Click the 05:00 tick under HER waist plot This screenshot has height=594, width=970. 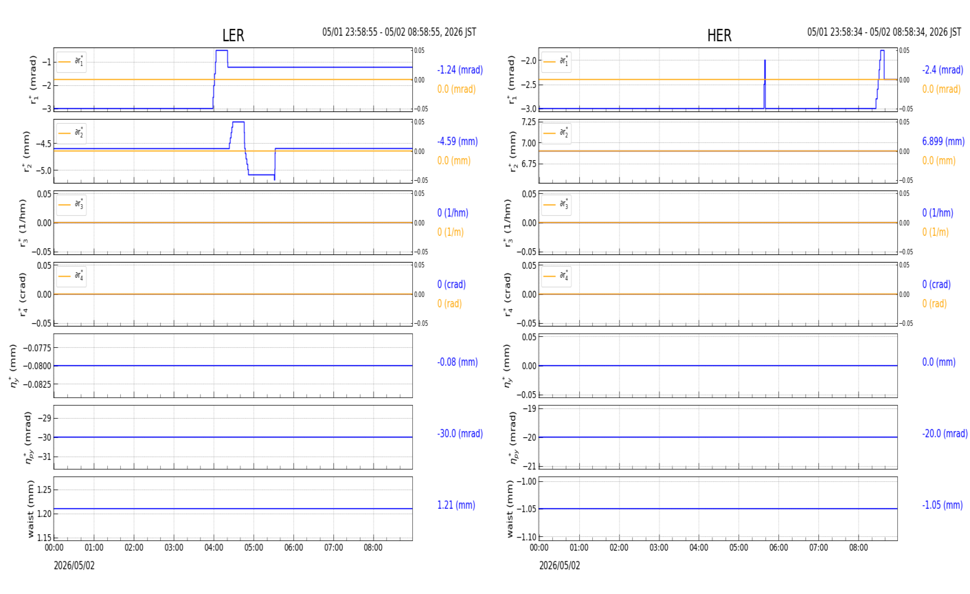coord(738,548)
